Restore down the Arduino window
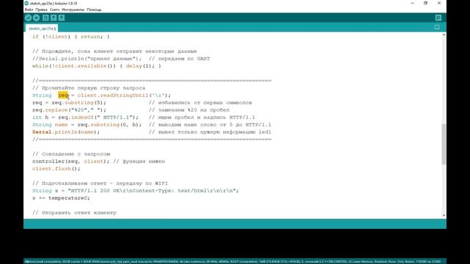Viewport: 470px width, 264px height. 426,3
